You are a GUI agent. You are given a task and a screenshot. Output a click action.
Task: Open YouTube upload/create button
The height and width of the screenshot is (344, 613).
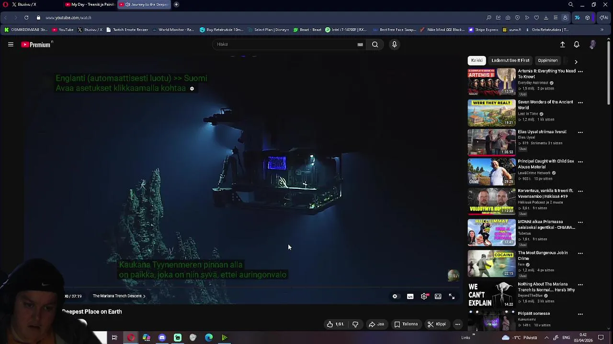(563, 44)
